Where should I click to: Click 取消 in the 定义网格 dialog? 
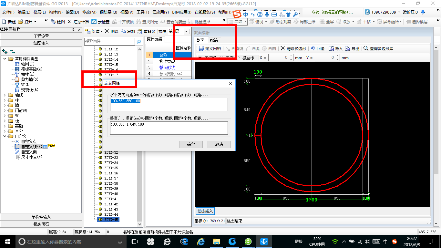[x=219, y=144]
